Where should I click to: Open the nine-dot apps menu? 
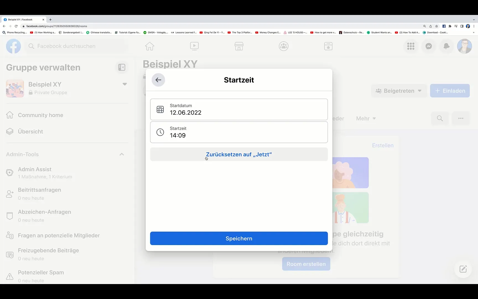pos(411,46)
